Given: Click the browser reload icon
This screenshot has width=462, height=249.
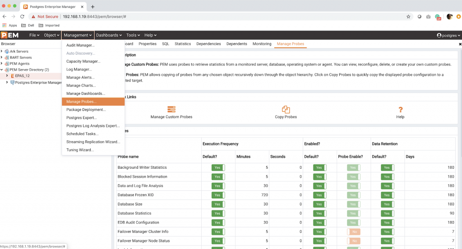Looking at the screenshot, I should coord(22,17).
